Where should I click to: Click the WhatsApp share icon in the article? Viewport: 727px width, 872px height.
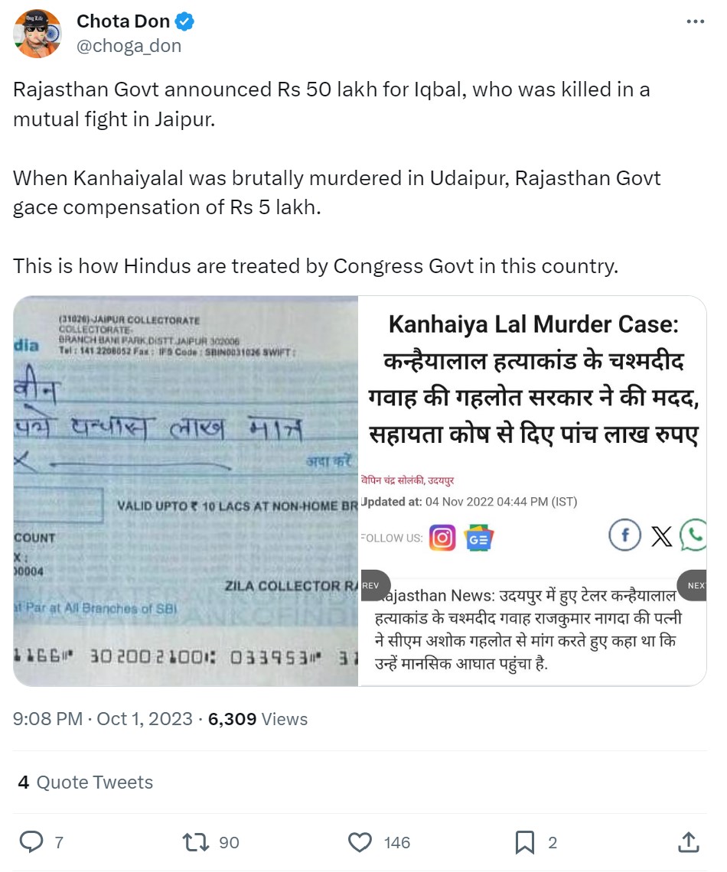(693, 535)
